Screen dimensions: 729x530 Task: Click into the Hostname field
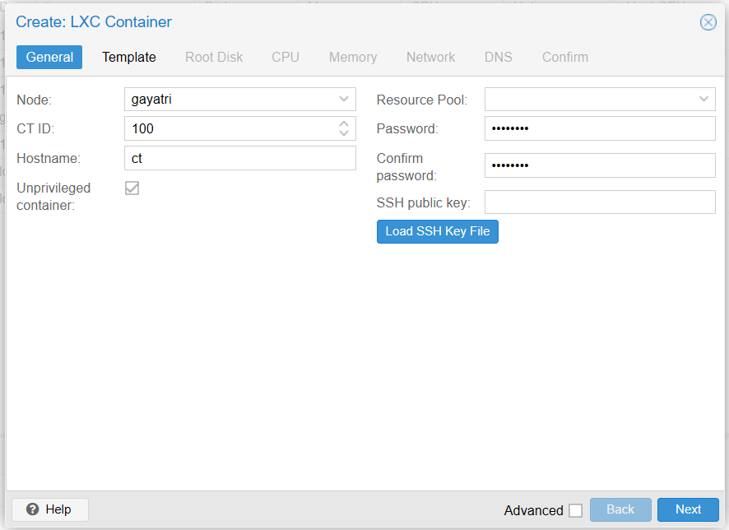point(240,158)
